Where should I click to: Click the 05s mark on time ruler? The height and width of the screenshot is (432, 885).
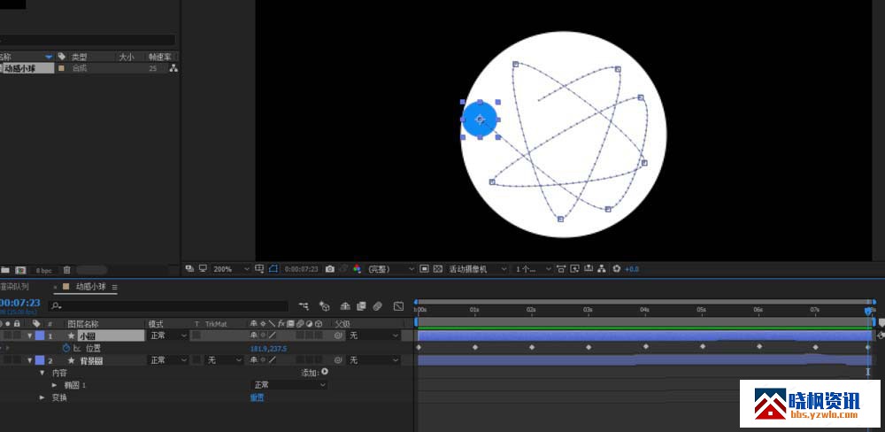(701, 310)
